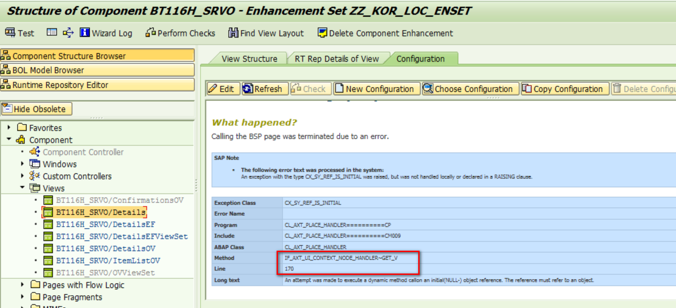Click the Include value ending in CM009

(343, 236)
